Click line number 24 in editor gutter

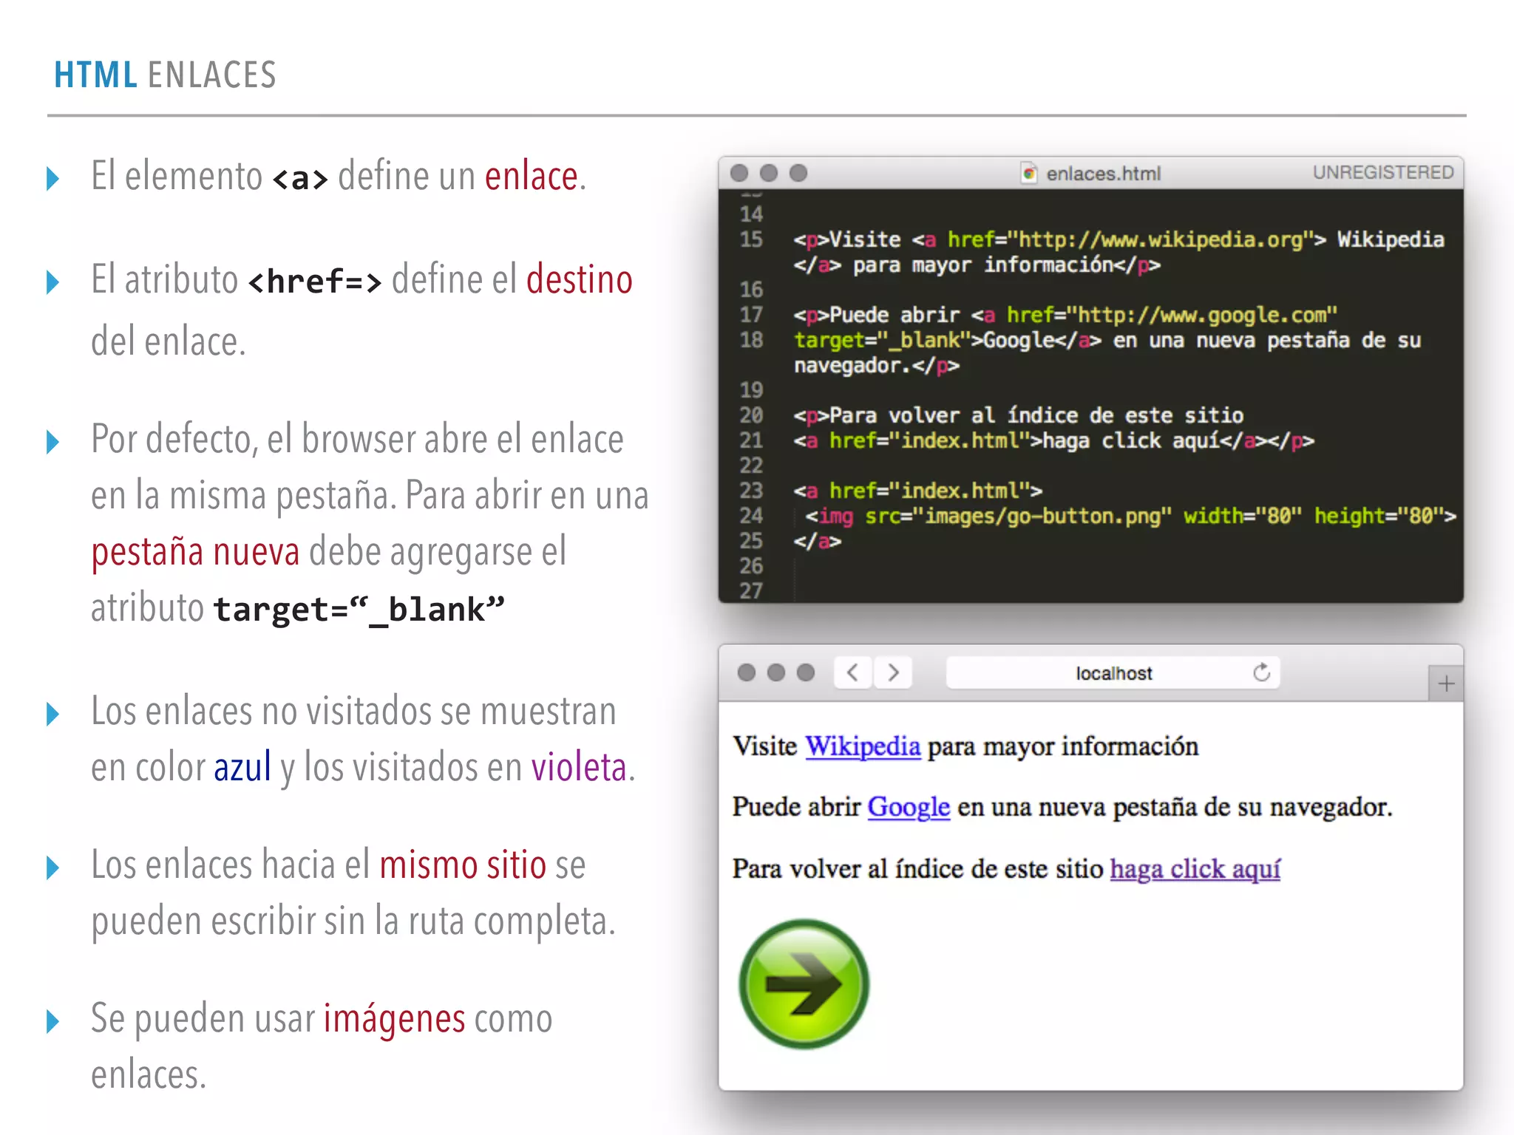click(x=751, y=516)
